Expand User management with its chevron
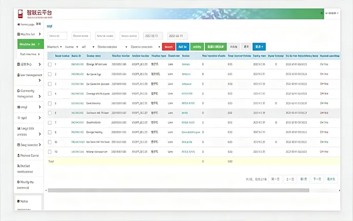The width and height of the screenshot is (353, 221). [x=40, y=80]
